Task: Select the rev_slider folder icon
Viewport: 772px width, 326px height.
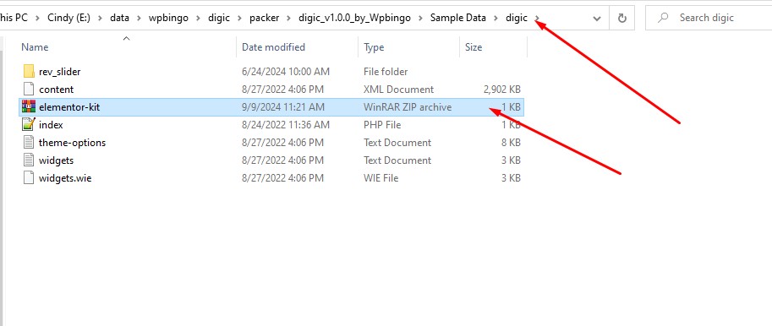Action: pyautogui.click(x=29, y=71)
